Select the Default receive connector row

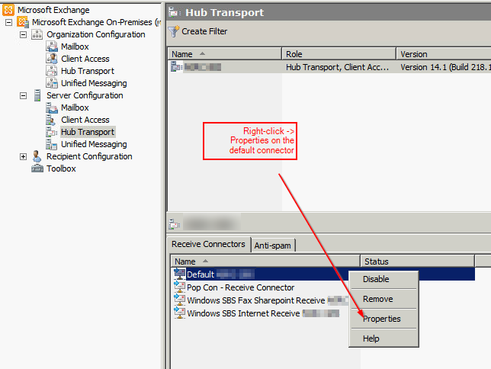(323, 274)
